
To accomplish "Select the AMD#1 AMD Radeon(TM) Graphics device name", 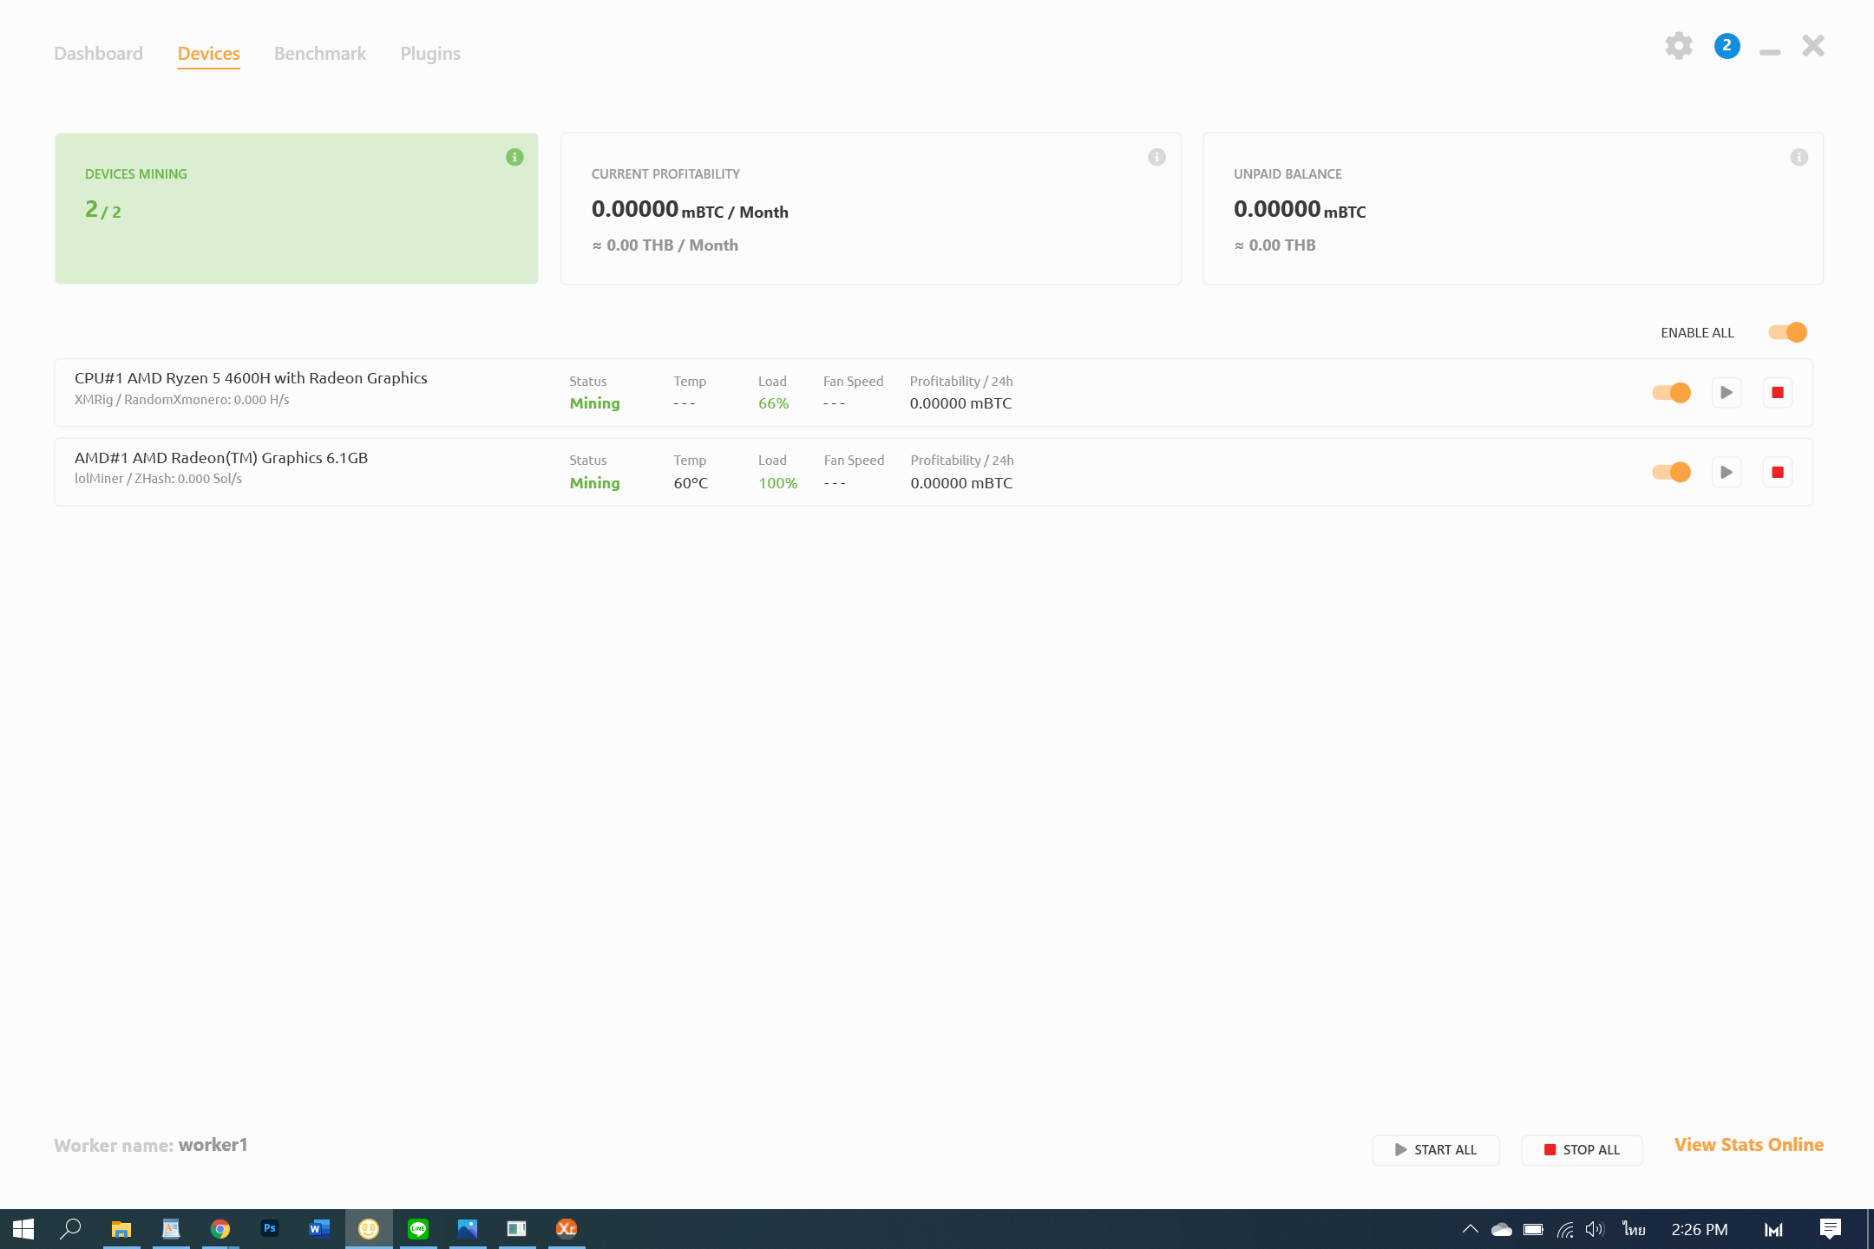I will tap(221, 458).
